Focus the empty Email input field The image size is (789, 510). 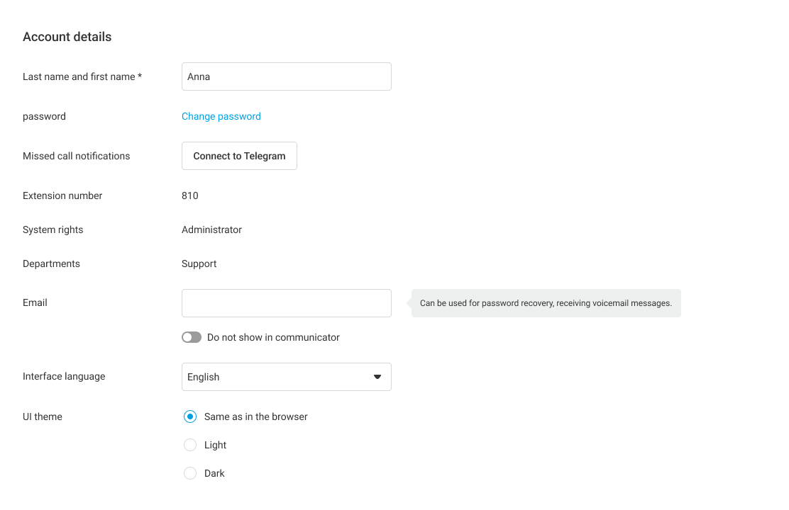coord(286,303)
